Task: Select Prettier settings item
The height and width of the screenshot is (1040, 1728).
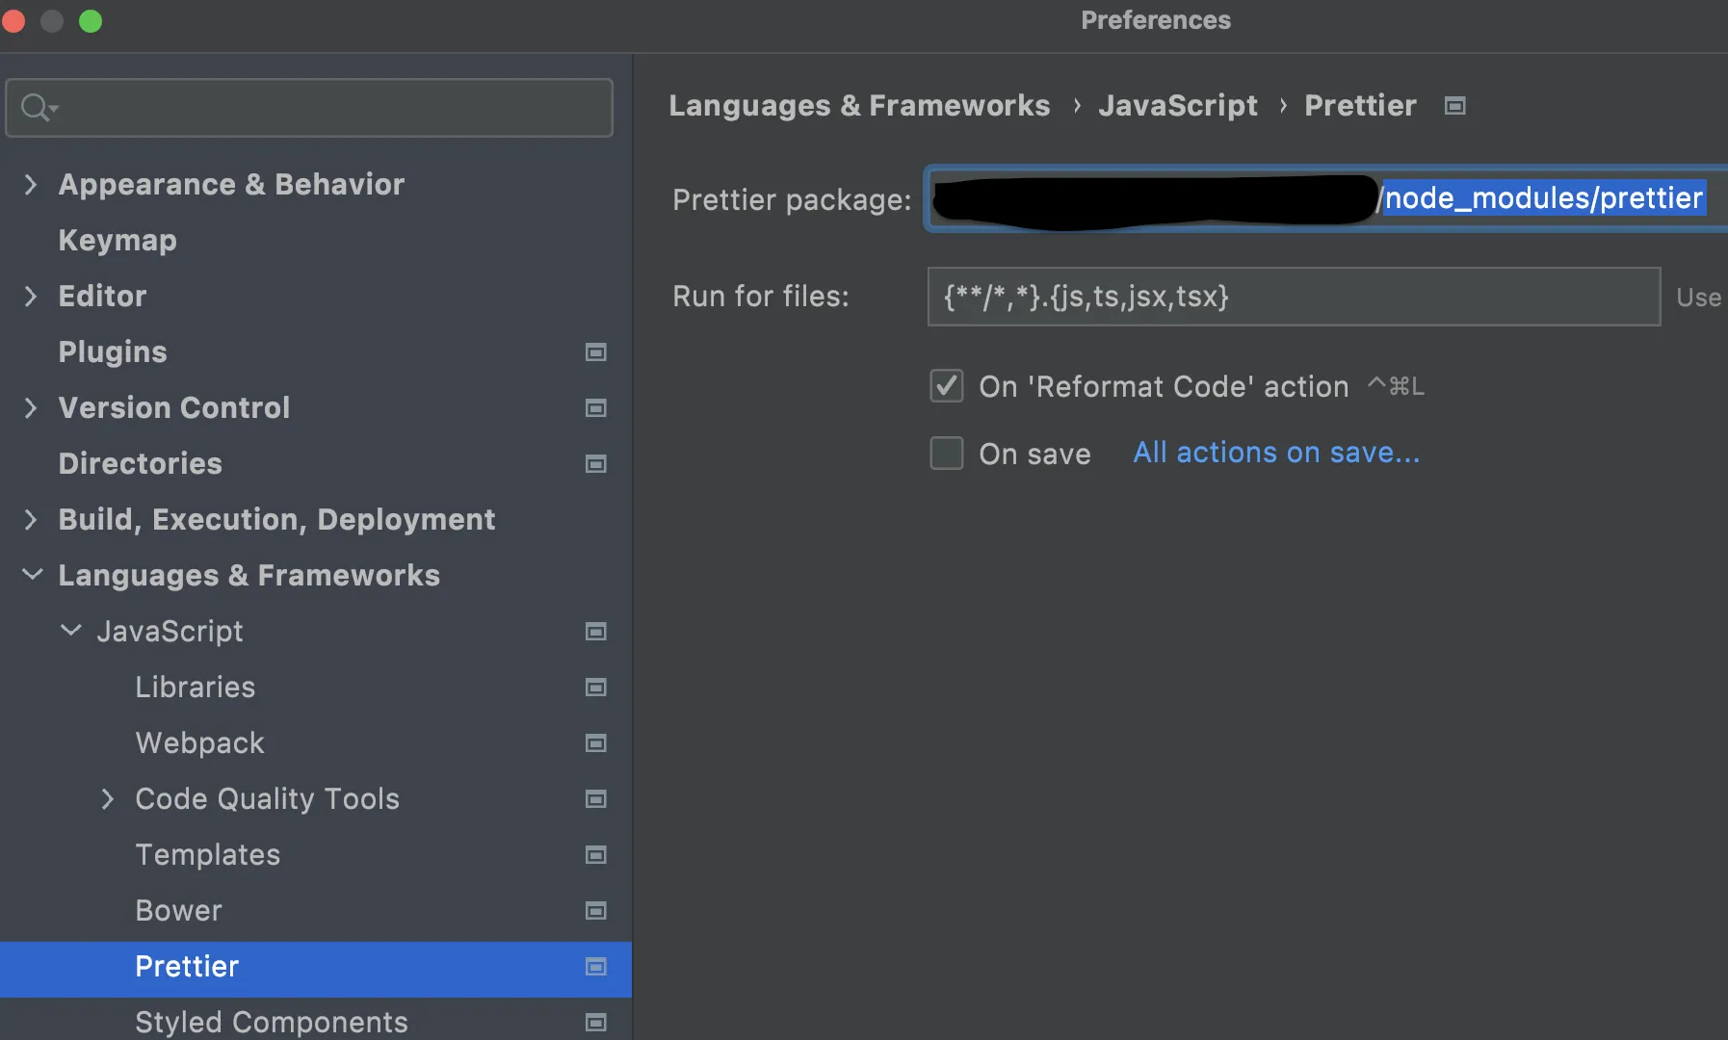Action: point(187,967)
